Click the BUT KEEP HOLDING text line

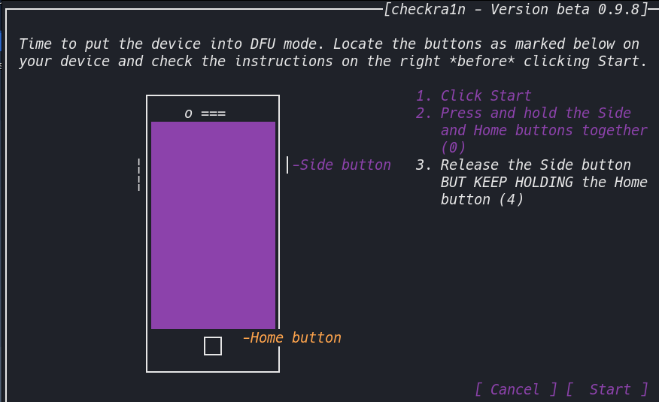[x=544, y=182]
